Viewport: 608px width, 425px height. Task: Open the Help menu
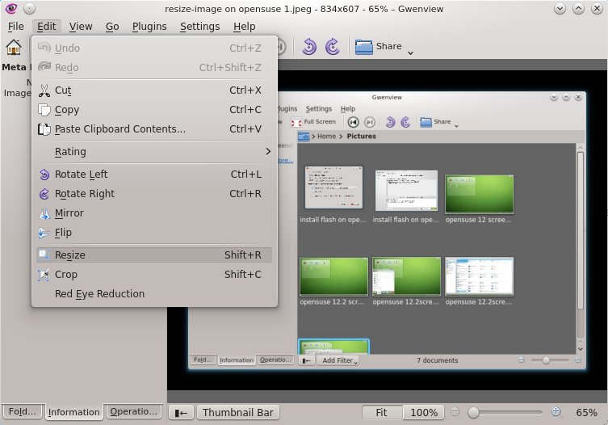245,27
